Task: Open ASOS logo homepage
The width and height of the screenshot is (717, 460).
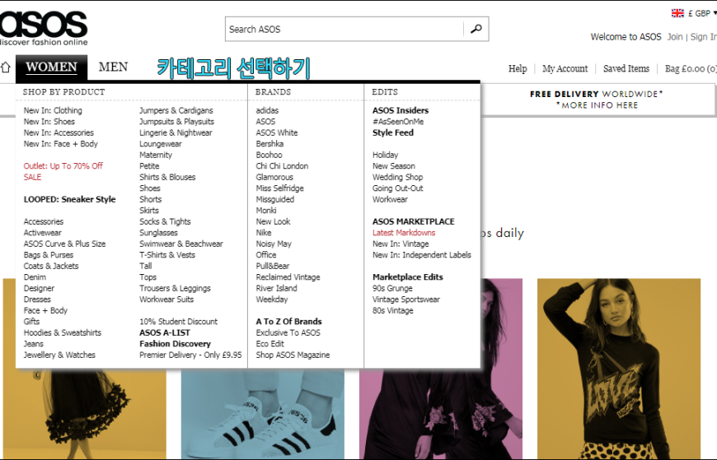Action: 44,28
